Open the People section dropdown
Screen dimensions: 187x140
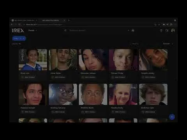coord(32,30)
